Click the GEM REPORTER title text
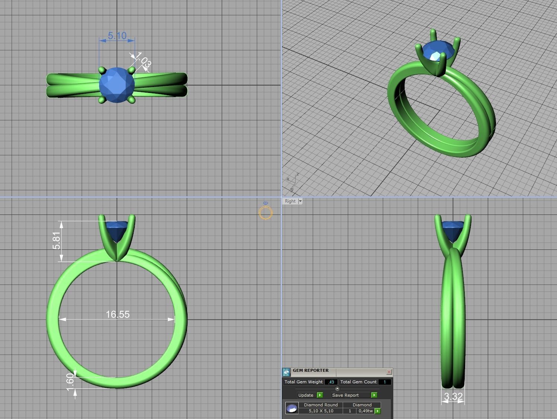This screenshot has height=419, width=557. (311, 370)
